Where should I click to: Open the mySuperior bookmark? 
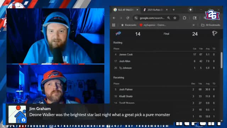coord(153,25)
